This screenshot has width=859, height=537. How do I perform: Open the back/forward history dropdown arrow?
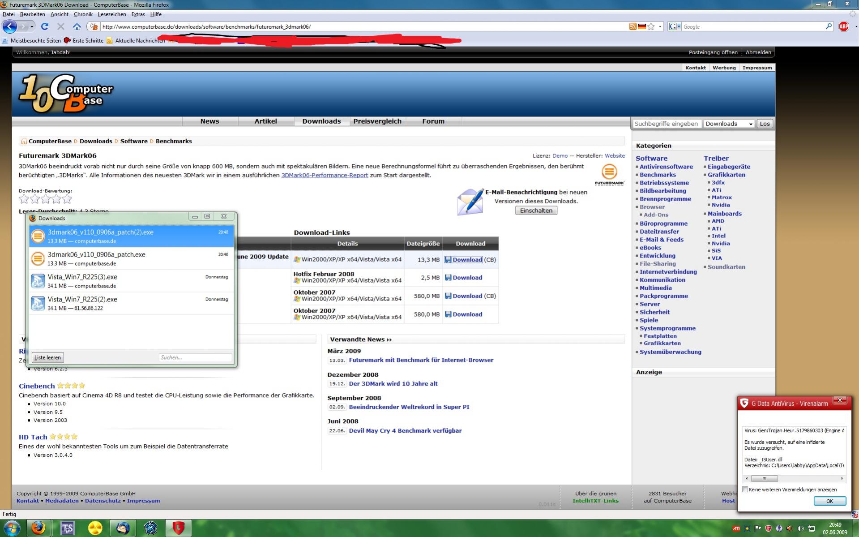click(x=32, y=26)
